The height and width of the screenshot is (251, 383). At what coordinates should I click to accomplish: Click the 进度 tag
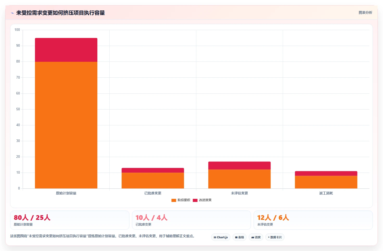[x=256, y=237]
